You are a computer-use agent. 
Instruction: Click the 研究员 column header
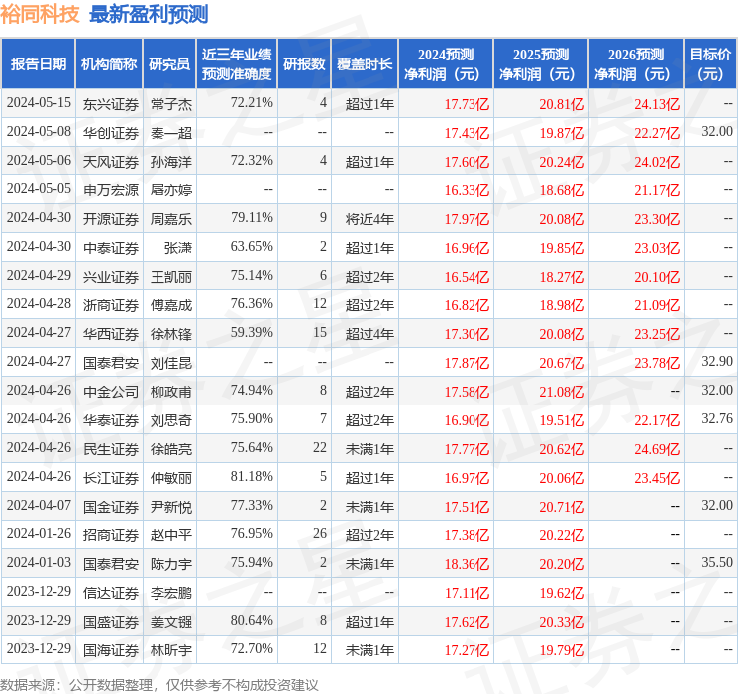pos(169,64)
